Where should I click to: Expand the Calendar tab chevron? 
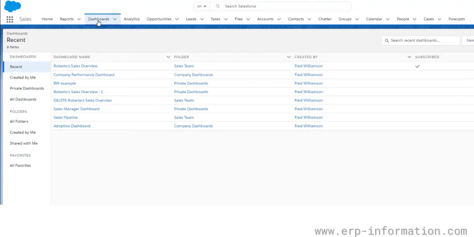click(387, 19)
